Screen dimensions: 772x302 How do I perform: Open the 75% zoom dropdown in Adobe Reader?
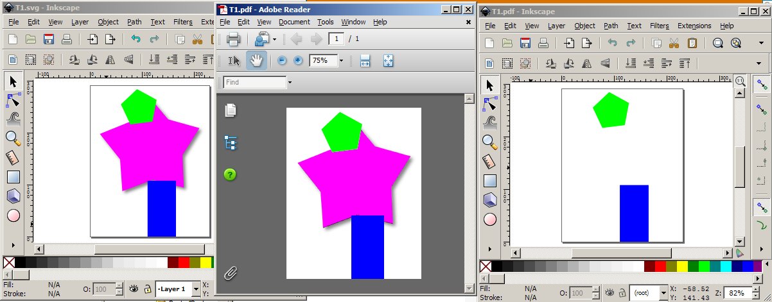point(341,61)
